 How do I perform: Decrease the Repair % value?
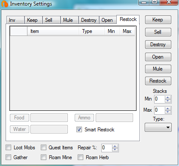115,150
